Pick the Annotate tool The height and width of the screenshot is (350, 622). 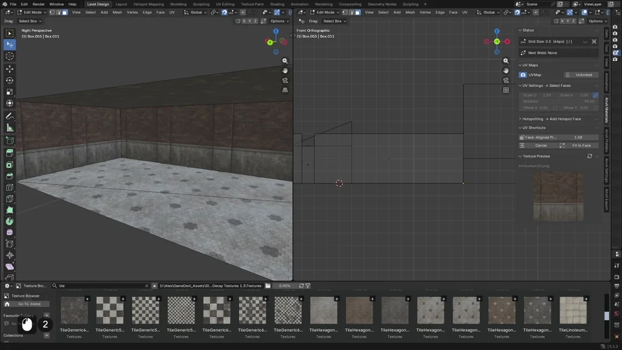point(10,116)
